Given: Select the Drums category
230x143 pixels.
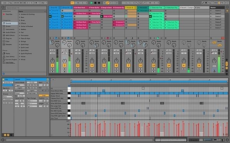Looking at the screenshot, I should coord(8,26).
